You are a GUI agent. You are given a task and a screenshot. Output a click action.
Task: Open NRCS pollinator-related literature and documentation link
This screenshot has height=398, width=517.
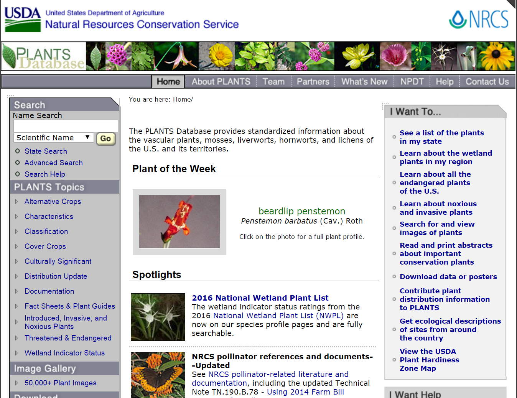270,379
